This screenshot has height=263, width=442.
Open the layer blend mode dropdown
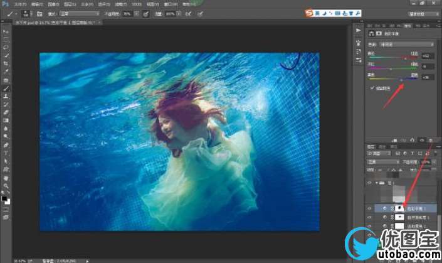383,162
